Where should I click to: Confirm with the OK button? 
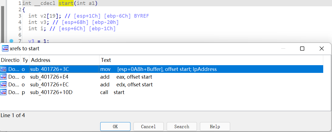pos(115,127)
